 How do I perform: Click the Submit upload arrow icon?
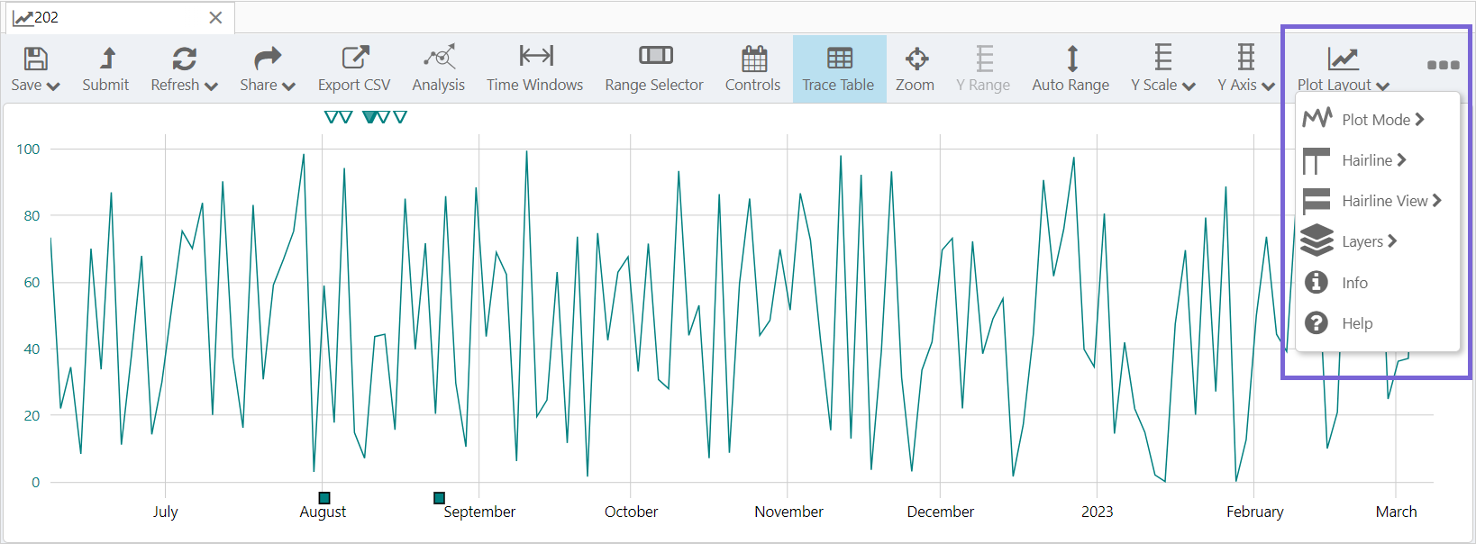click(x=106, y=59)
